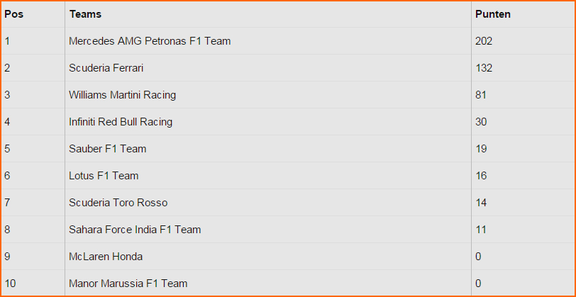This screenshot has height=297, width=576.
Task: Click the Pos column header
Action: point(14,14)
